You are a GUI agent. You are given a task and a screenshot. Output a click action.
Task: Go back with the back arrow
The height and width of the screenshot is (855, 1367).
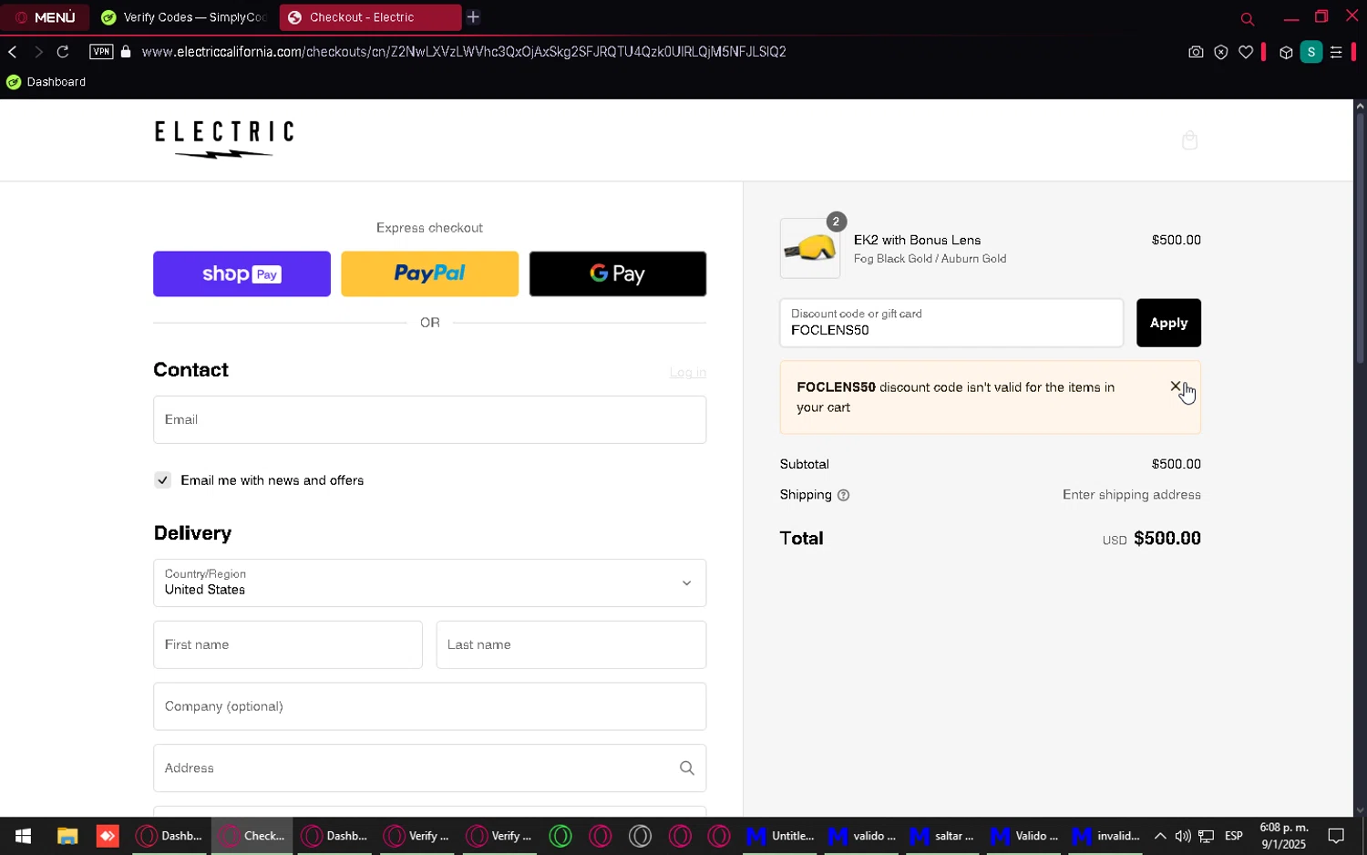pyautogui.click(x=13, y=52)
